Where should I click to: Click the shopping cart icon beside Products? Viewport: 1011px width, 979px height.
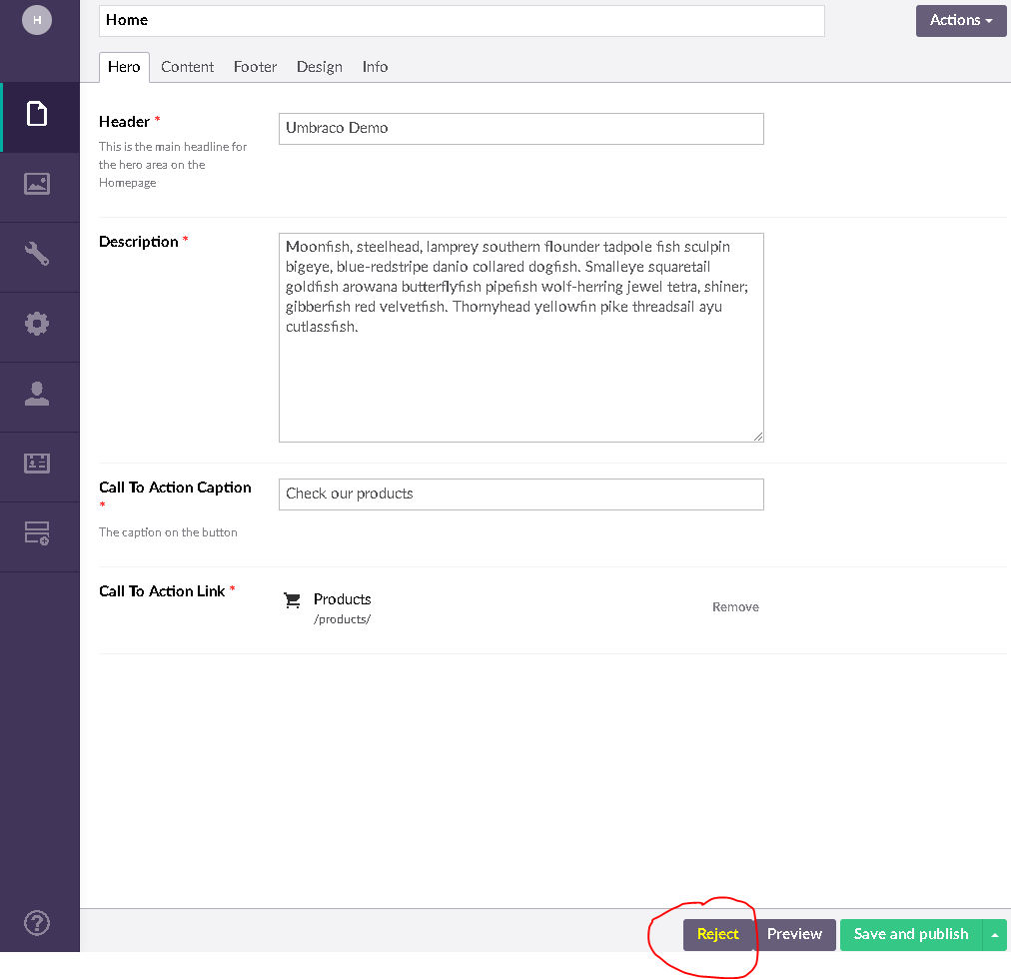tap(292, 601)
